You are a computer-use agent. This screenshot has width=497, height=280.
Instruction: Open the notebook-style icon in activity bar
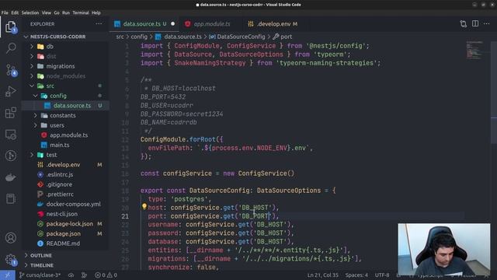(x=11, y=199)
